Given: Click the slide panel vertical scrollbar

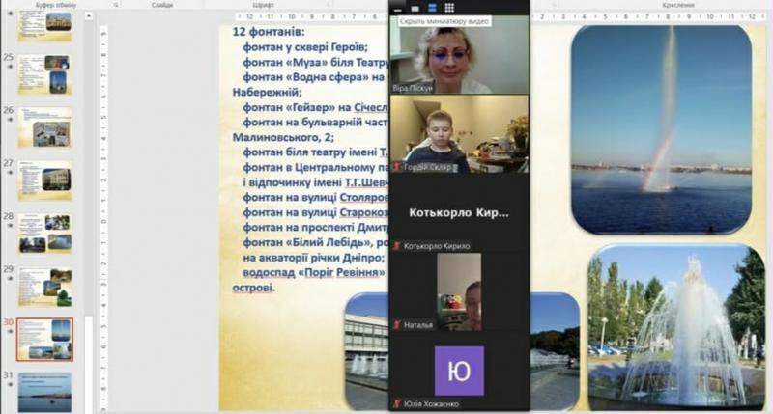Looking at the screenshot, I should pyautogui.click(x=90, y=193).
